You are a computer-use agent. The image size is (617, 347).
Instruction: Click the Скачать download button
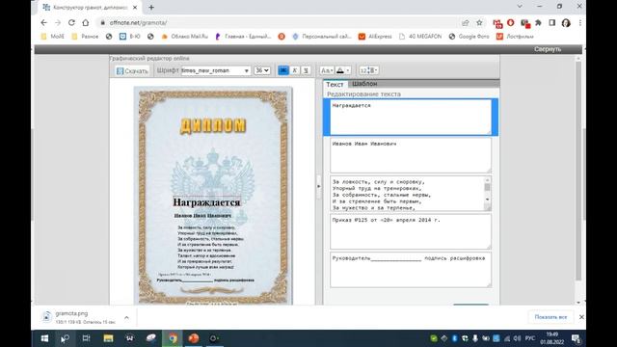(132, 70)
